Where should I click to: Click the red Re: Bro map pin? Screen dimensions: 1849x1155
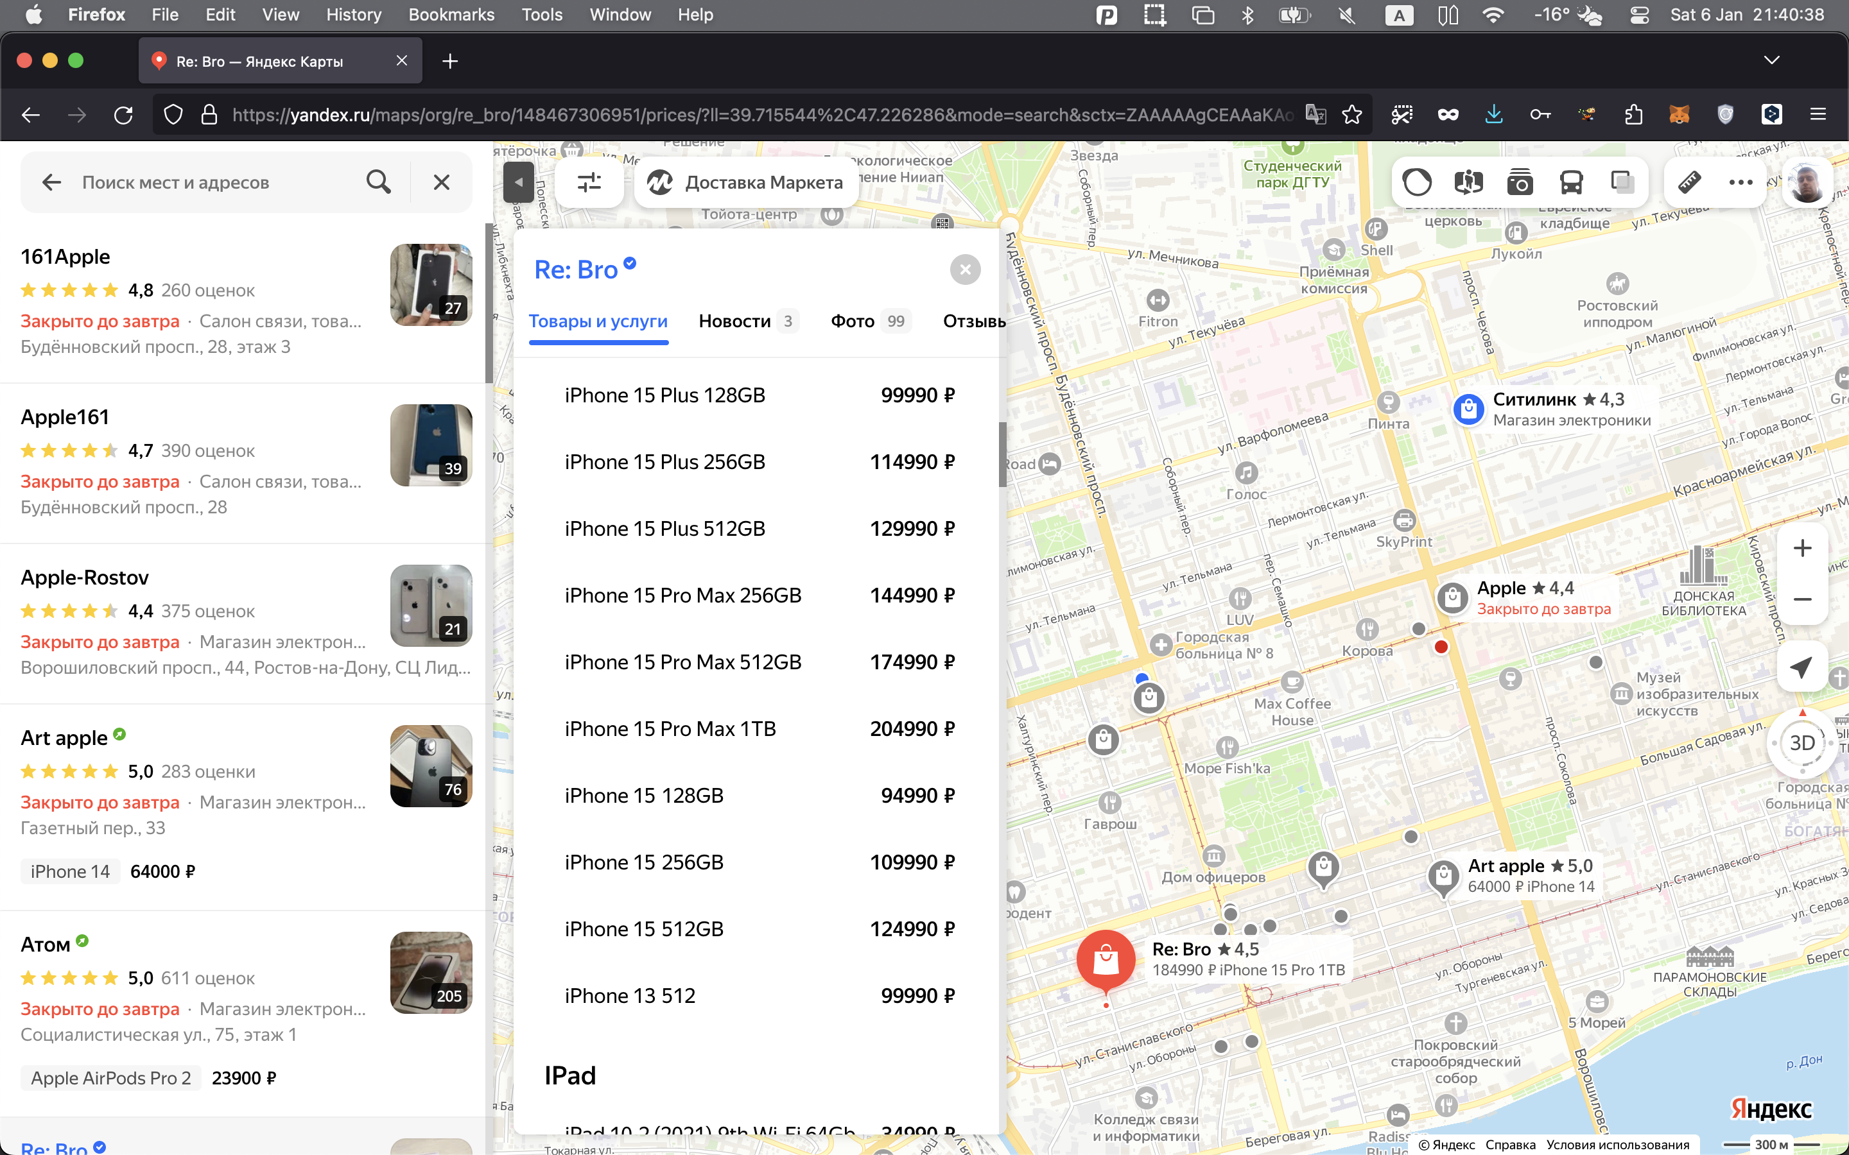1106,961
